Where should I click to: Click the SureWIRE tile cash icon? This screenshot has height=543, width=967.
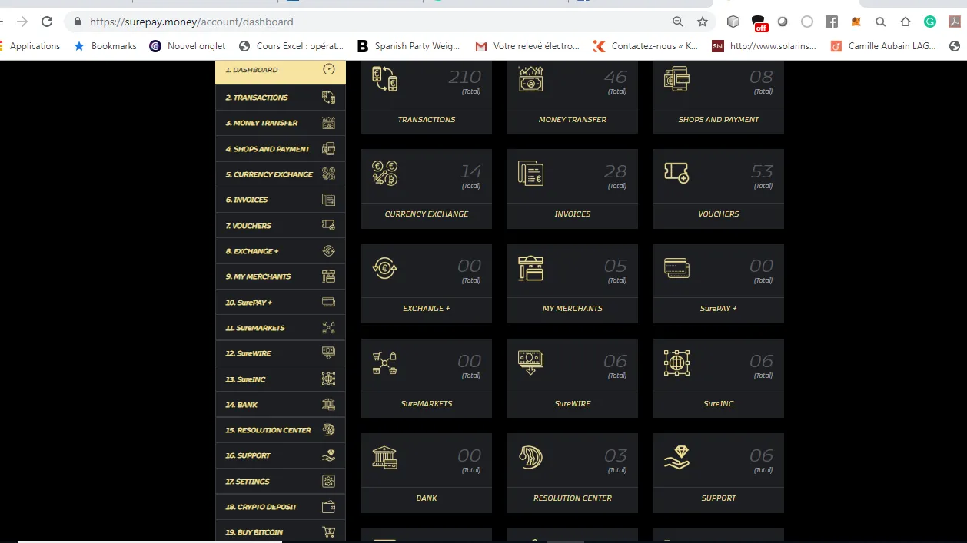(x=531, y=363)
